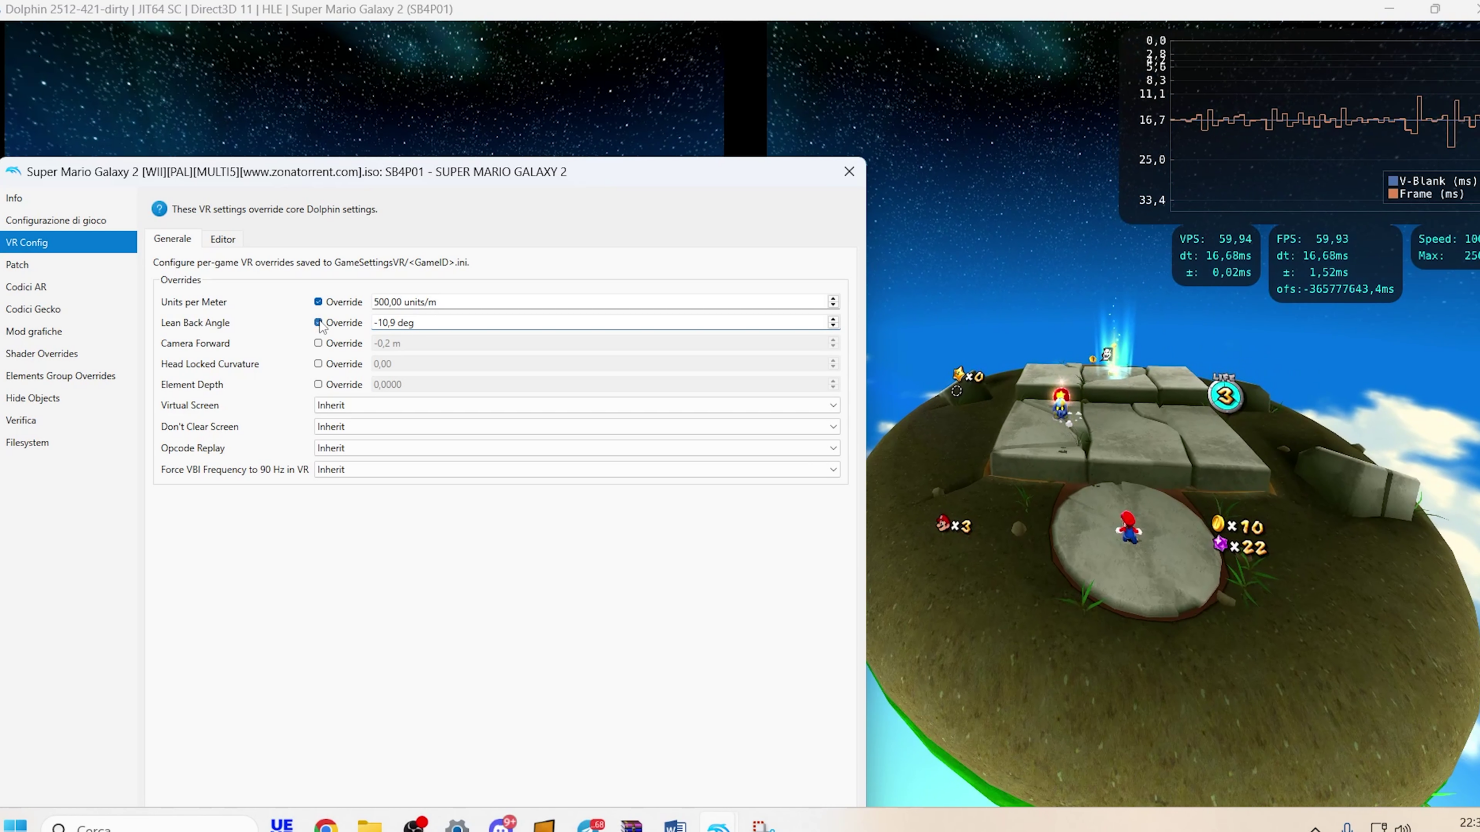Open Force VBI Frequency dropdown
The image size is (1480, 832).
[x=576, y=469]
